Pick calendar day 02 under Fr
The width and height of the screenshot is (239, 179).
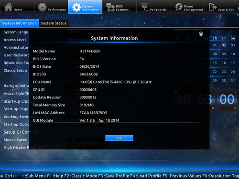click(224, 45)
